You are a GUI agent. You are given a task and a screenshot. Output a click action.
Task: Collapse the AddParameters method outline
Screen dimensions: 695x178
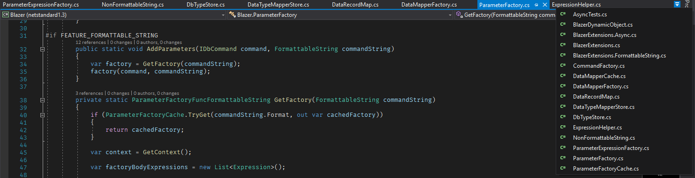click(42, 49)
